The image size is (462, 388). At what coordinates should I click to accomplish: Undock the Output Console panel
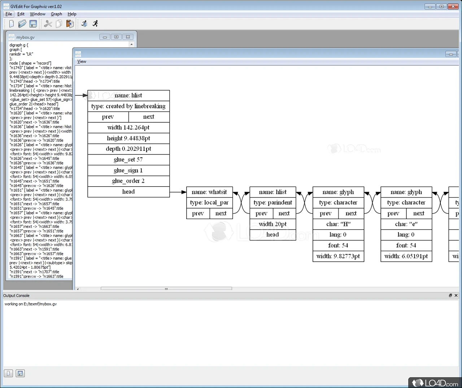pyautogui.click(x=450, y=295)
